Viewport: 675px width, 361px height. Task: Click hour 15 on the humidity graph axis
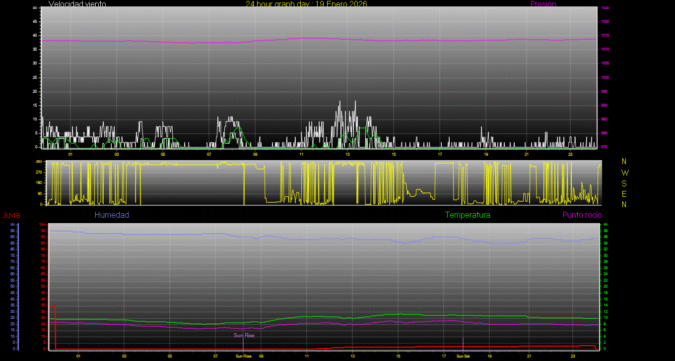click(398, 356)
